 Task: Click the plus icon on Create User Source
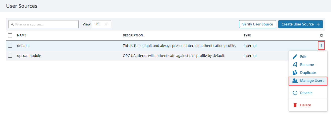pyautogui.click(x=318, y=24)
